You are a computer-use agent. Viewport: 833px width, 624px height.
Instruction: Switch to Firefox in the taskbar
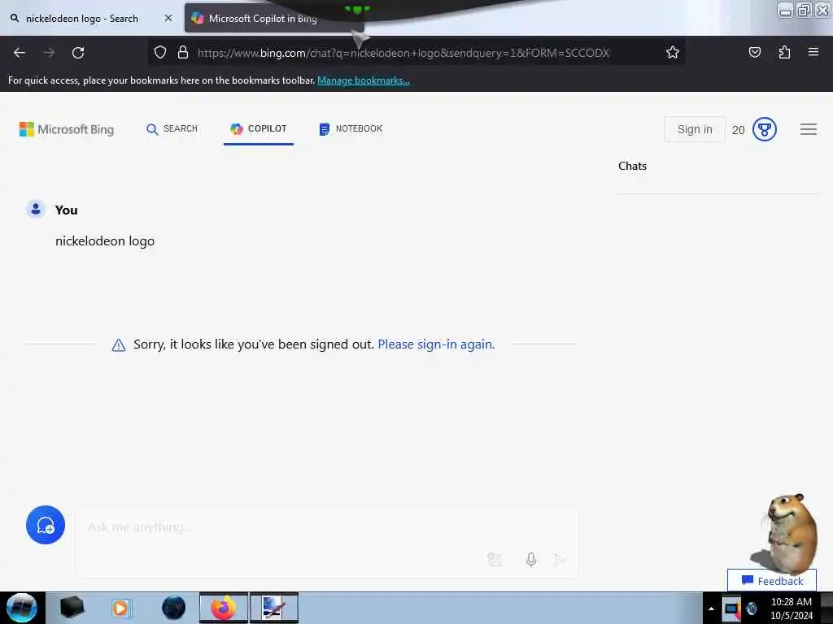tap(224, 608)
